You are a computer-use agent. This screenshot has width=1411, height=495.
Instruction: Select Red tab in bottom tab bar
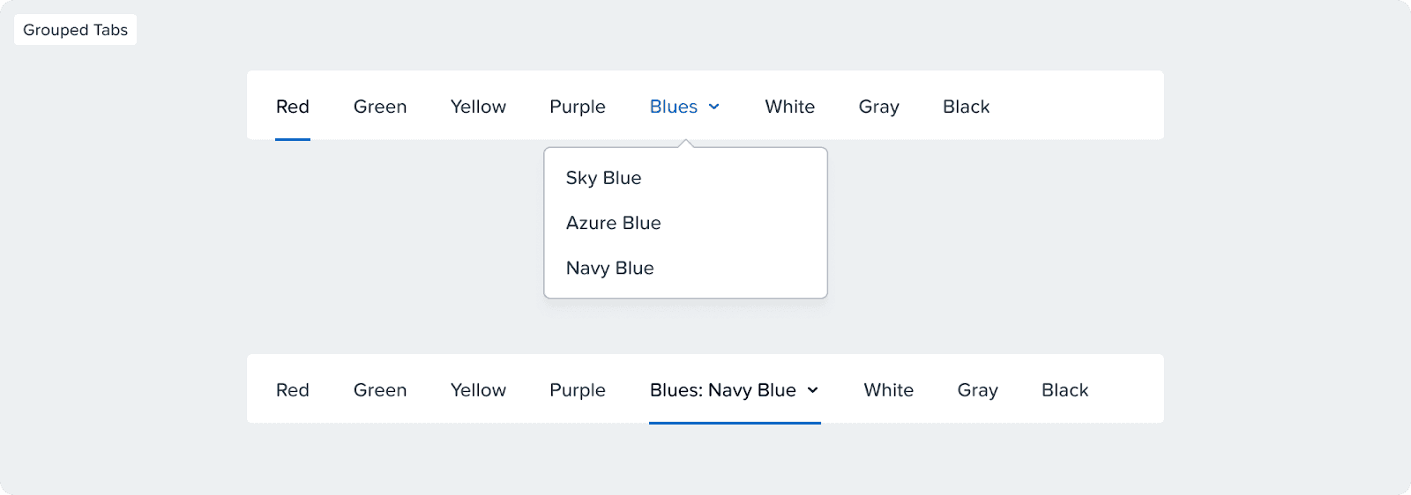pyautogui.click(x=293, y=390)
